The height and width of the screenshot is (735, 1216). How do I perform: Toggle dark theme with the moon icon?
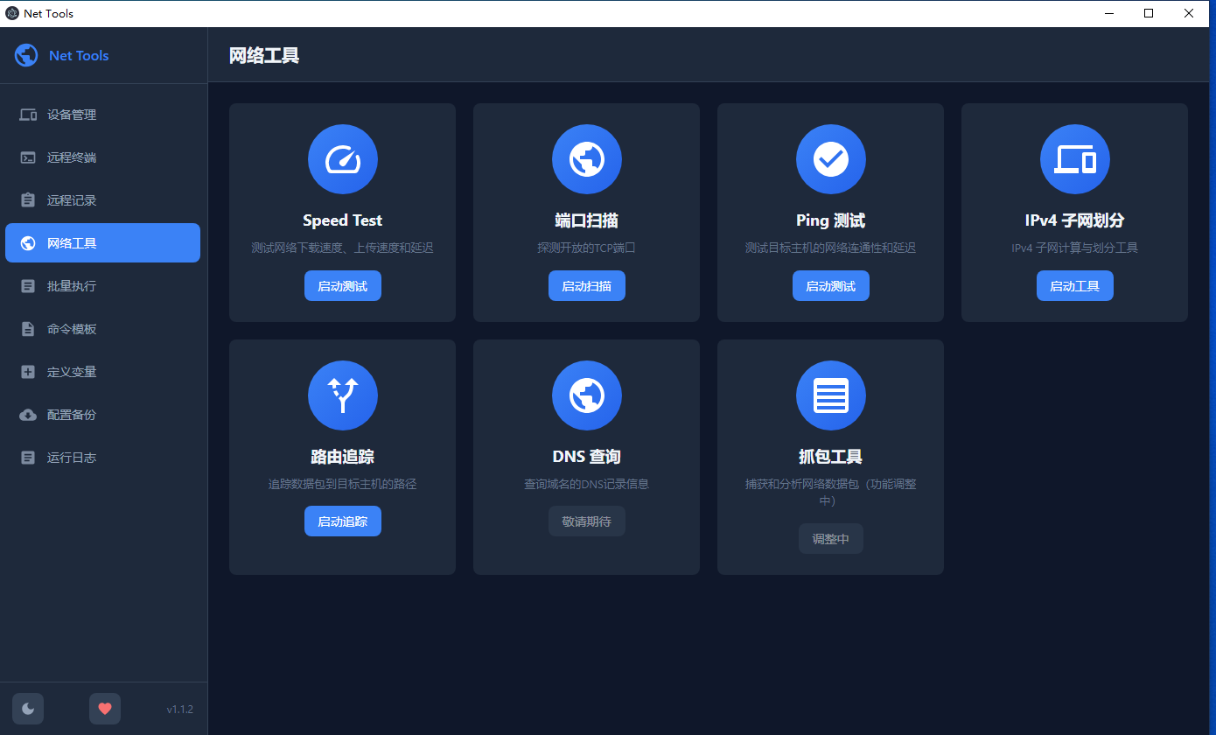click(x=27, y=708)
